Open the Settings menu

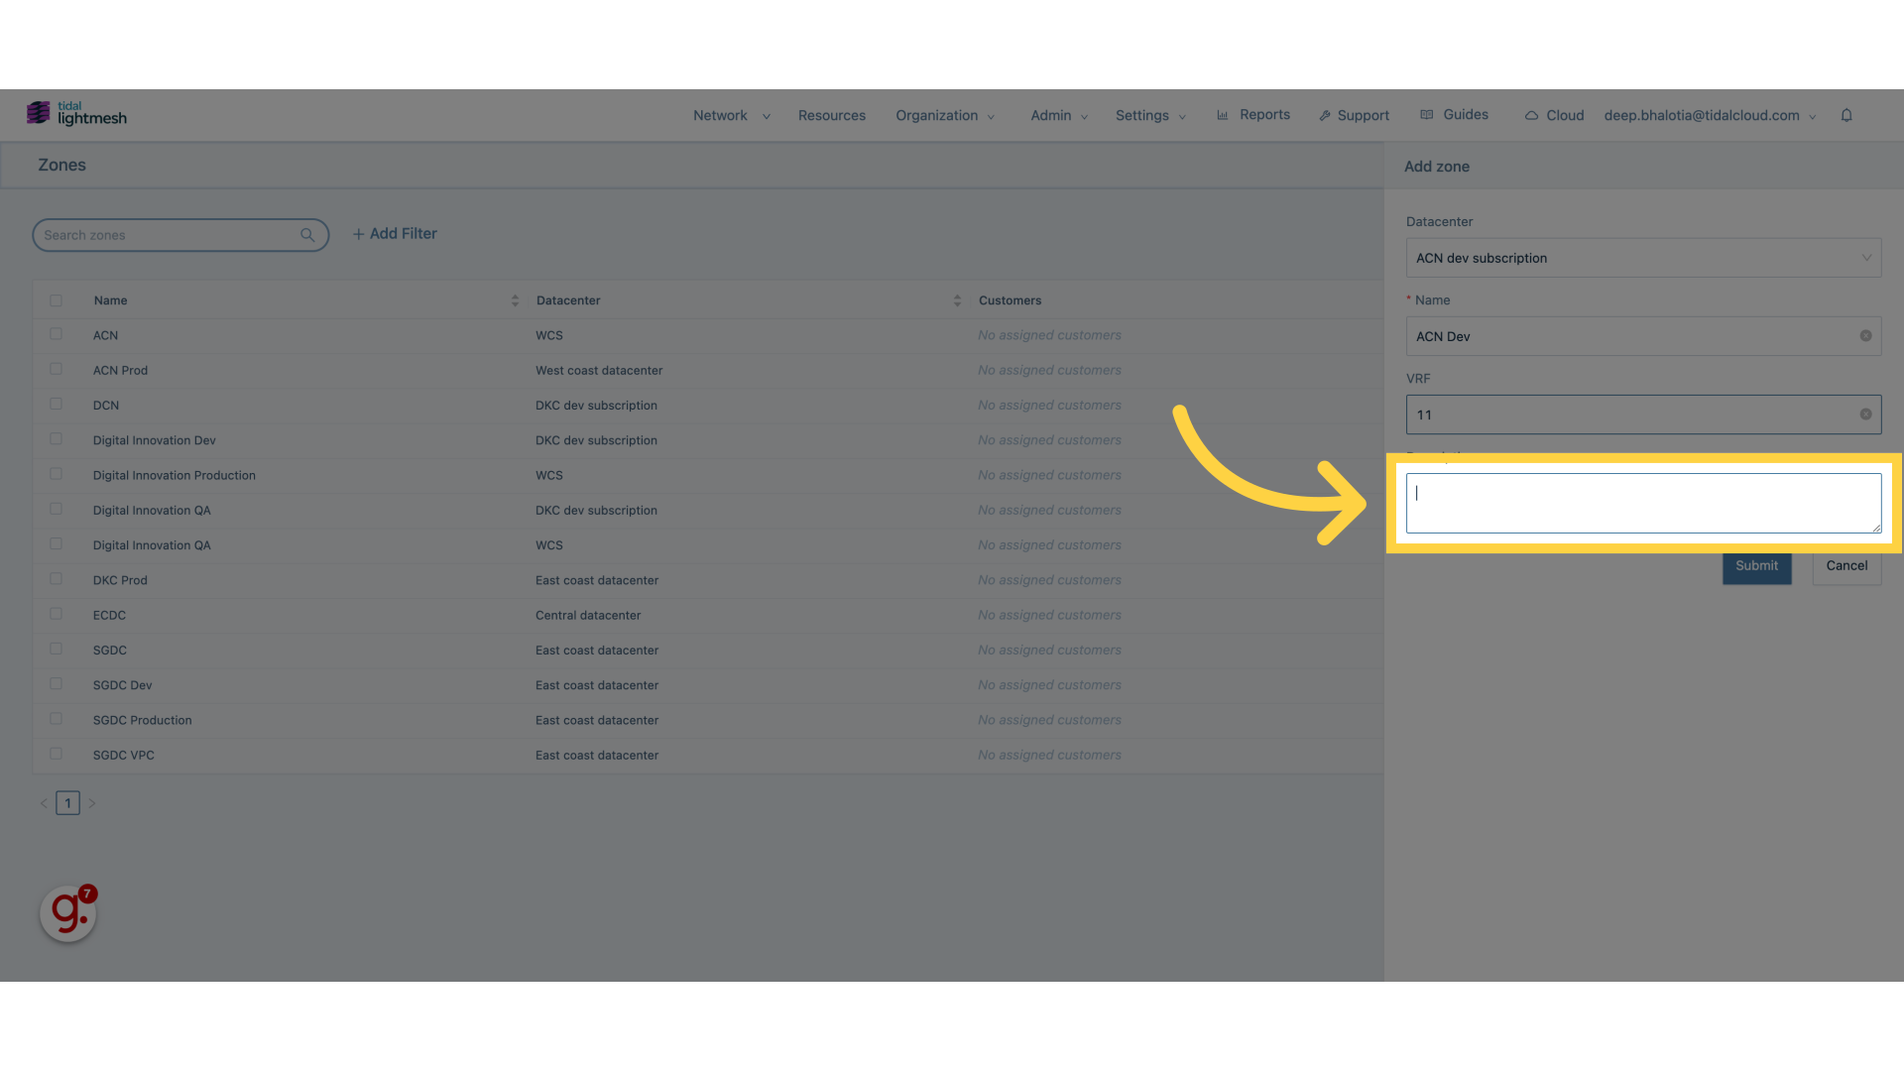[x=1142, y=115]
